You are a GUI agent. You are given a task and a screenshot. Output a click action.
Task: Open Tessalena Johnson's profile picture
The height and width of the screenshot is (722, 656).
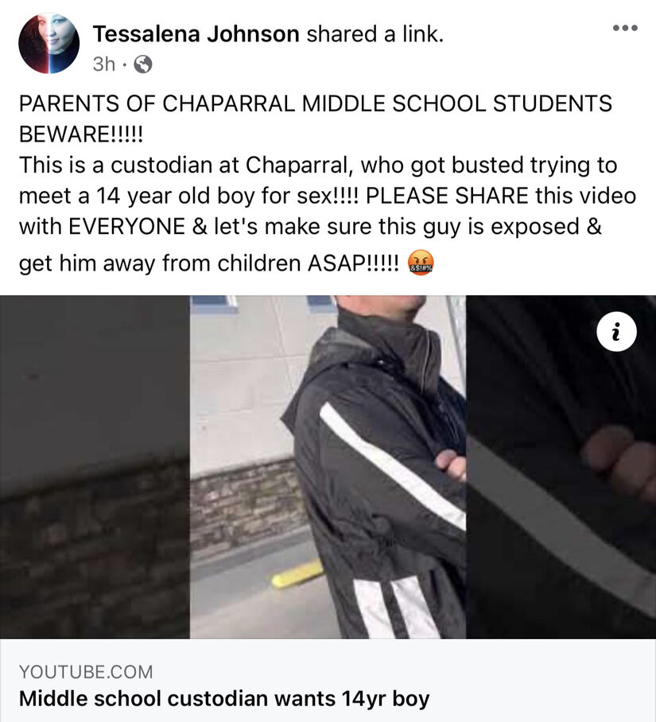tap(49, 43)
